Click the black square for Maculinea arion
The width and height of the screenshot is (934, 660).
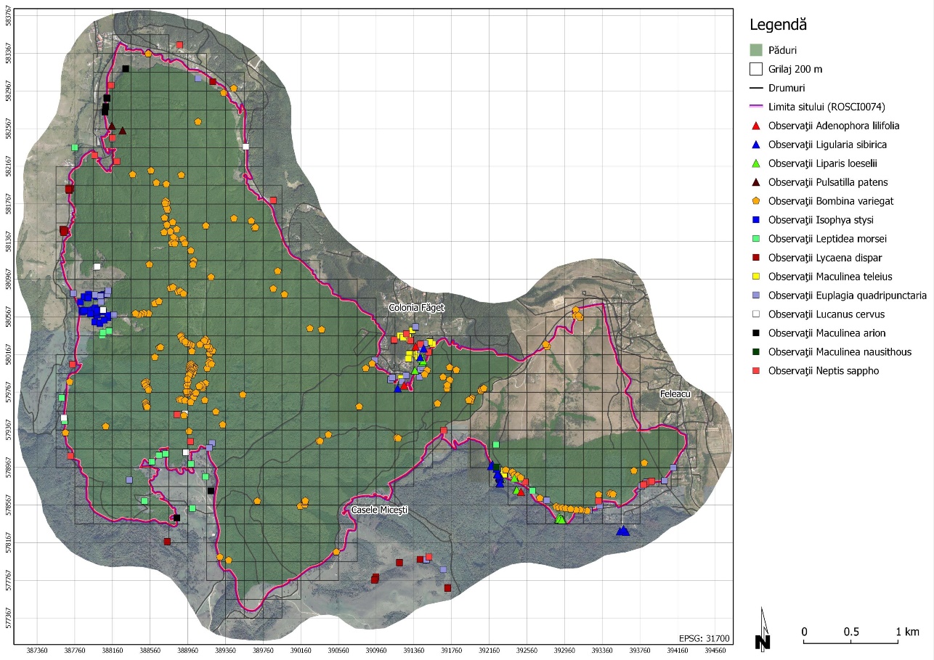pos(756,333)
